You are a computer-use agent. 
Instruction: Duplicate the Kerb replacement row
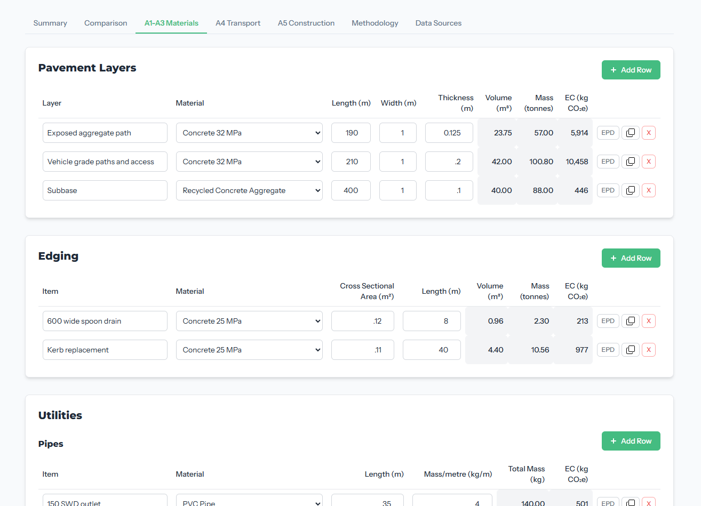pyautogui.click(x=630, y=350)
